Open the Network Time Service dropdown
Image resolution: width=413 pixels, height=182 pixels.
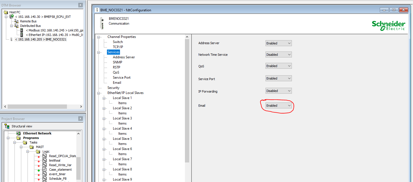point(279,55)
